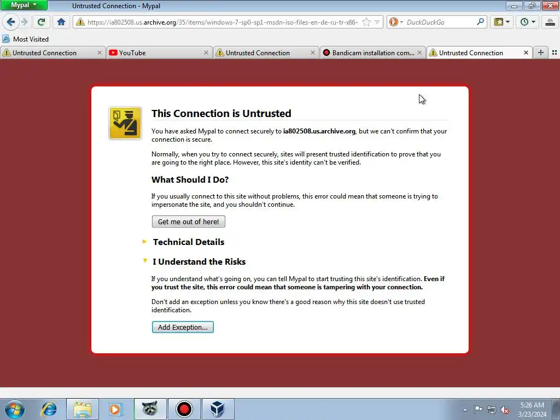
Task: Restore down the Mypal window
Action: tap(532, 5)
